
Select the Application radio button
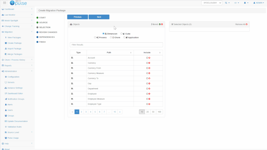(124, 37)
